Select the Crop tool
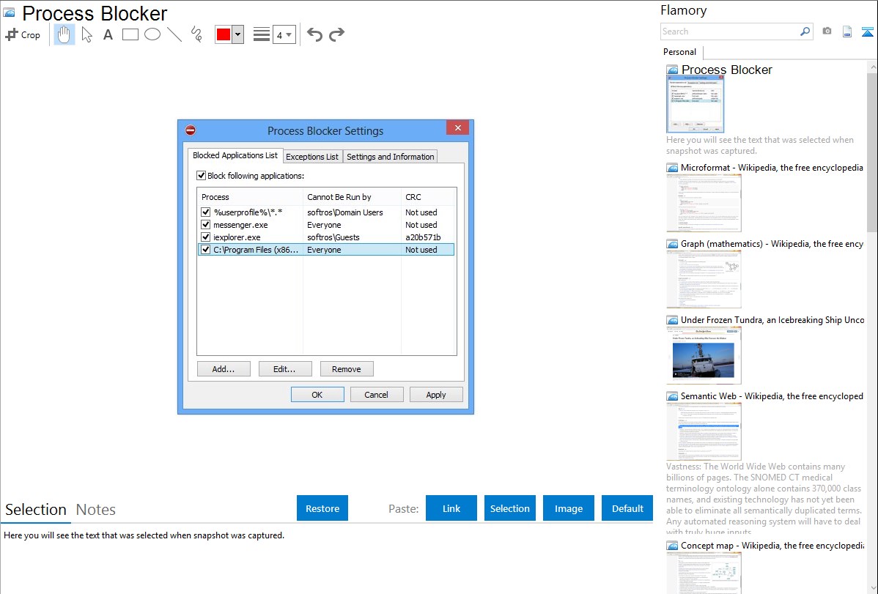The height and width of the screenshot is (594, 878). [x=23, y=34]
